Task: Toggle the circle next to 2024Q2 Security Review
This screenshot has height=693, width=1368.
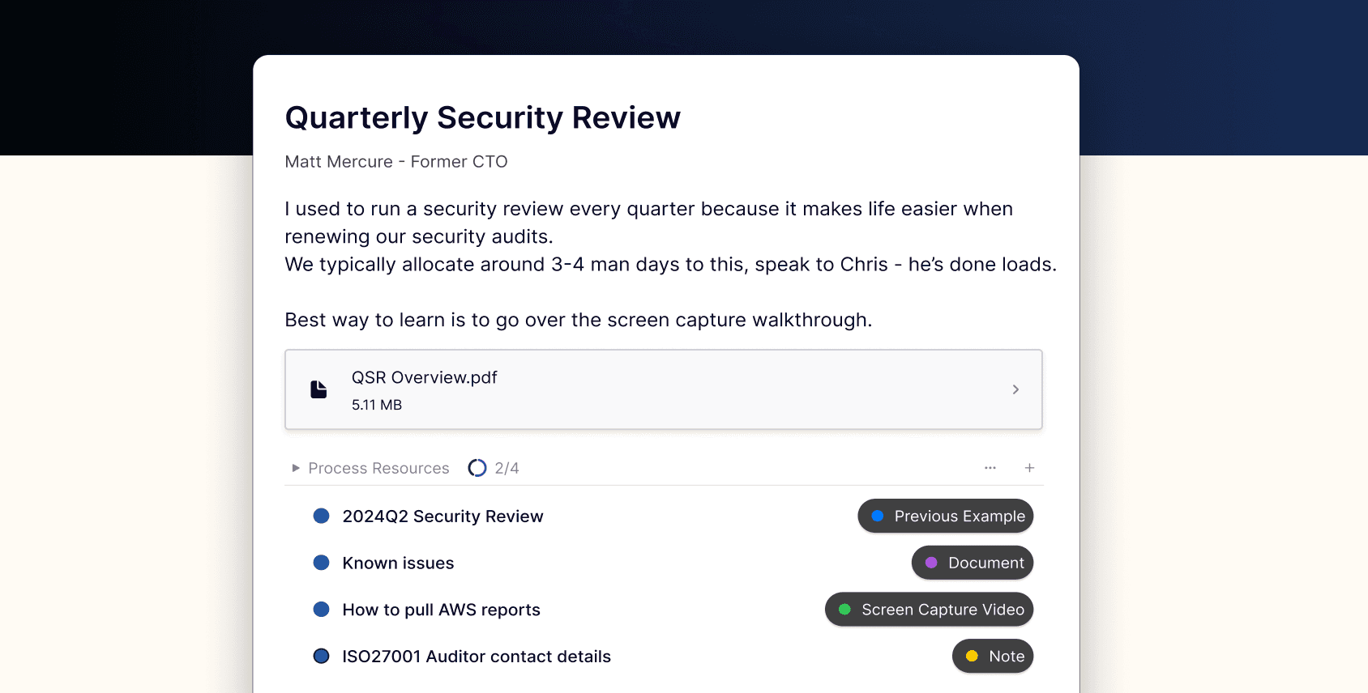Action: coord(322,516)
